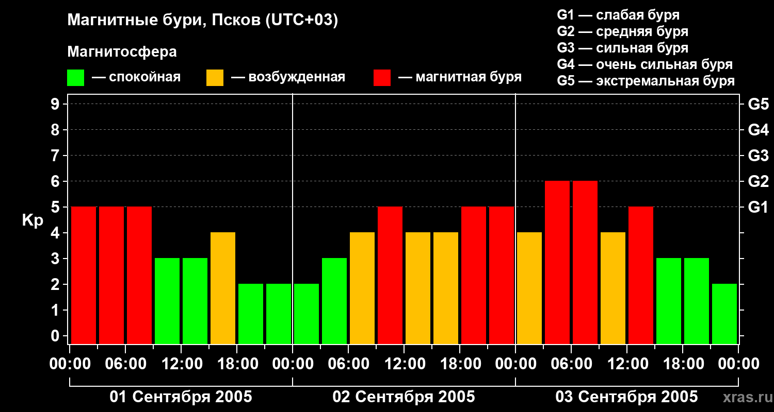This screenshot has height=412, width=774.
Task: Click the 'G4 — очень сильная буря' legend line
Action: [645, 64]
